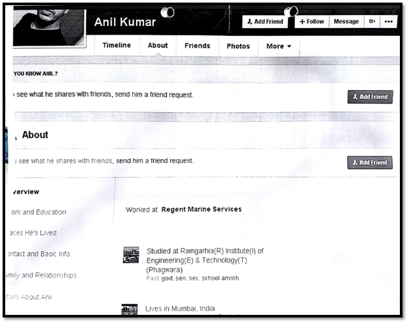Switch to the Timeline tab
409x324 pixels.
tap(117, 46)
